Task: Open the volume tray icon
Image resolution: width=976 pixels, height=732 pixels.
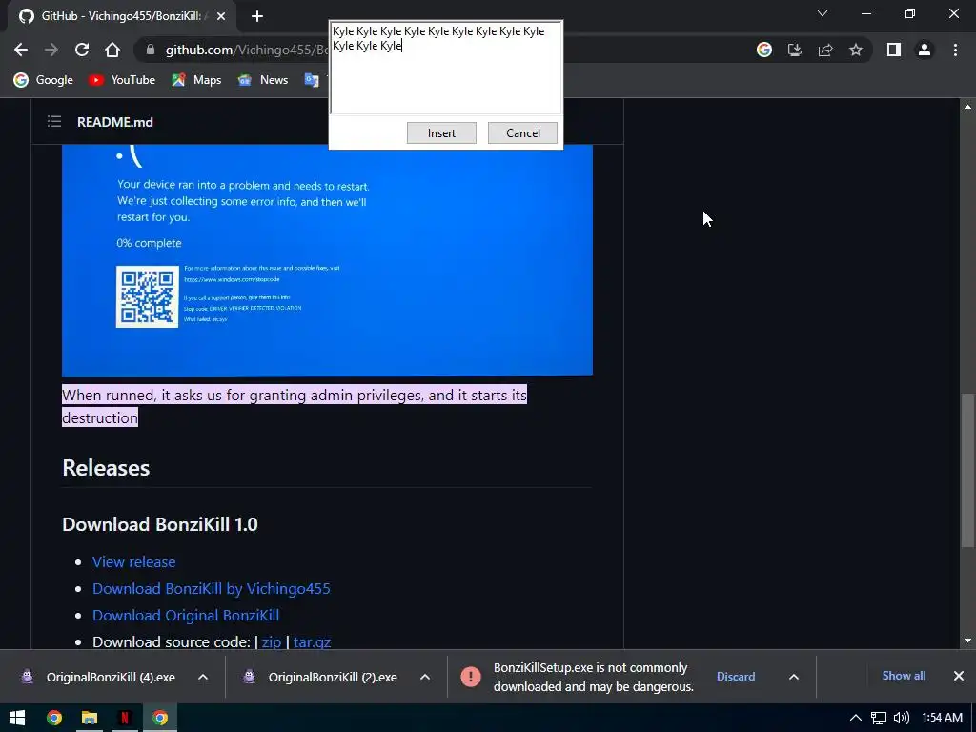Action: (x=902, y=719)
